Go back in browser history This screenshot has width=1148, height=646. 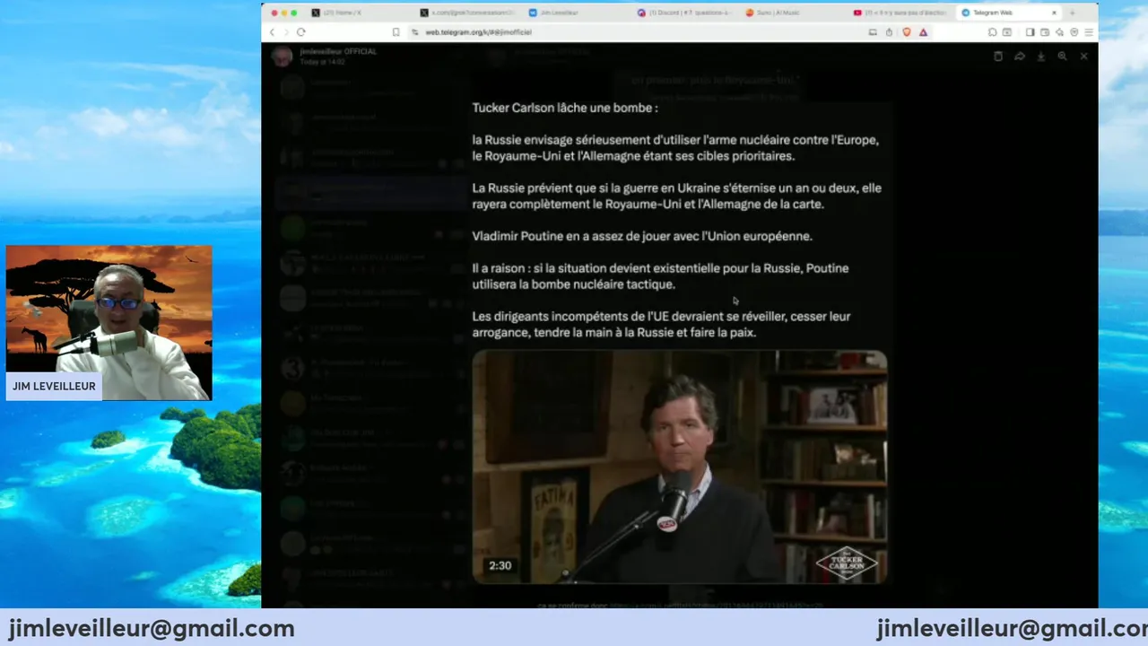tap(273, 32)
